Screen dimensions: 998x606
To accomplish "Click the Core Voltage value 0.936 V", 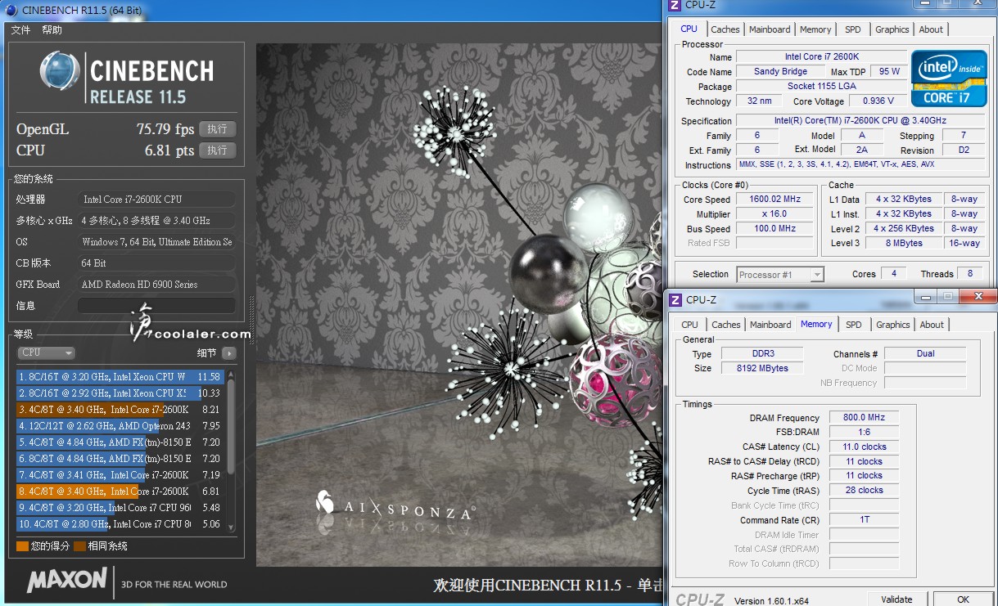I will coord(878,101).
